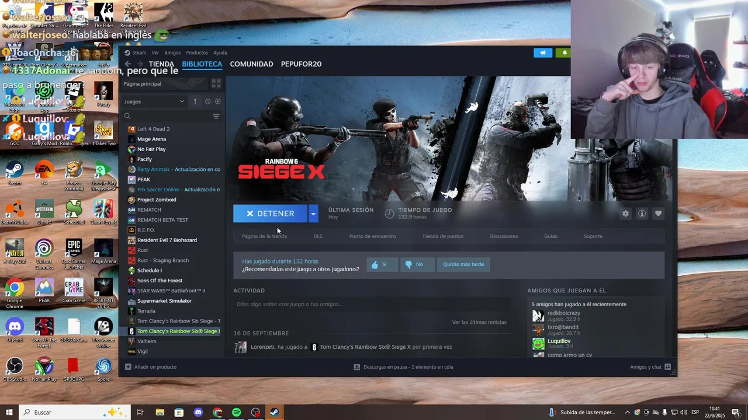The width and height of the screenshot is (748, 420).
Task: Open the Punto de encuentro tab
Action: point(372,236)
